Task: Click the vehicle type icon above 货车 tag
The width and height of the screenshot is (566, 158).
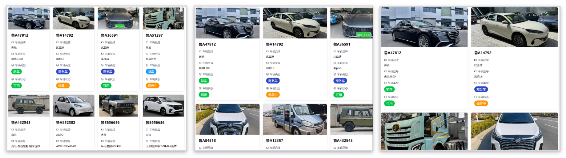Action: coord(147,65)
